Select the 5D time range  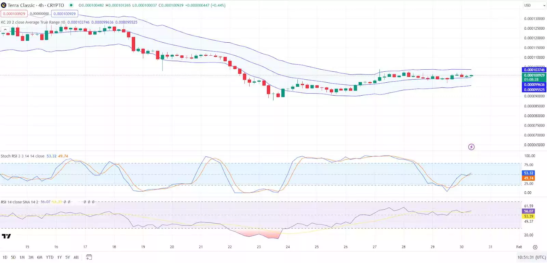(13, 257)
